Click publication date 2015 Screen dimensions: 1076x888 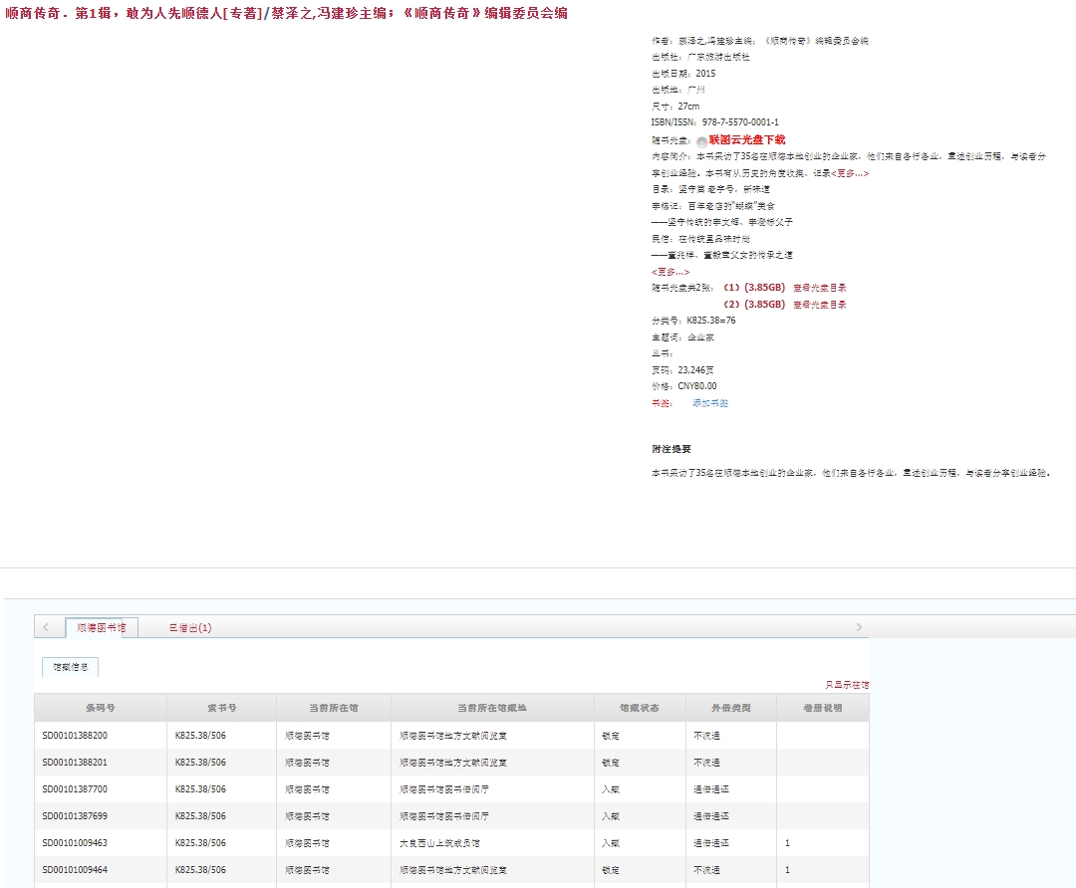(705, 74)
